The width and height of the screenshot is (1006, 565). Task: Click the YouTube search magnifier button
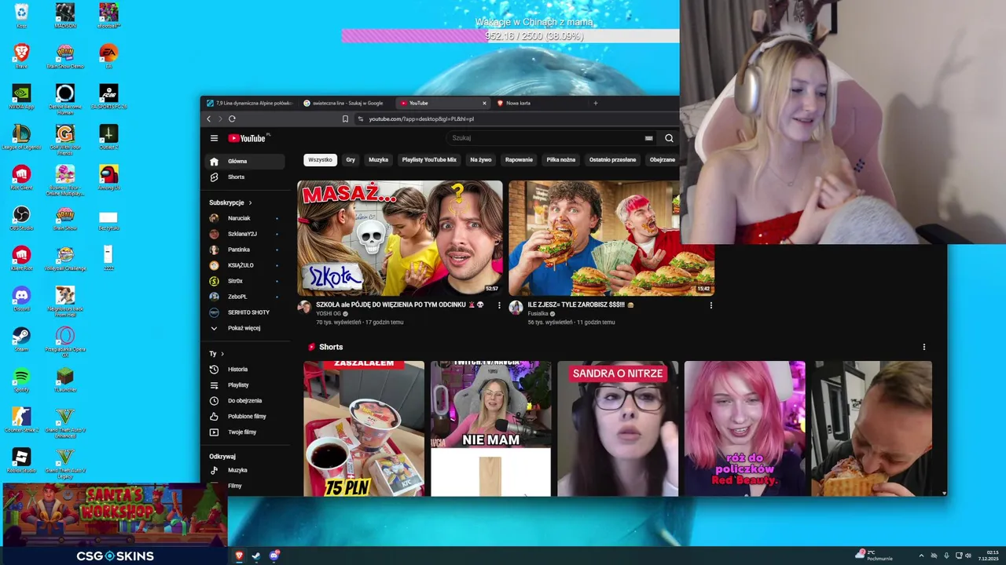669,138
